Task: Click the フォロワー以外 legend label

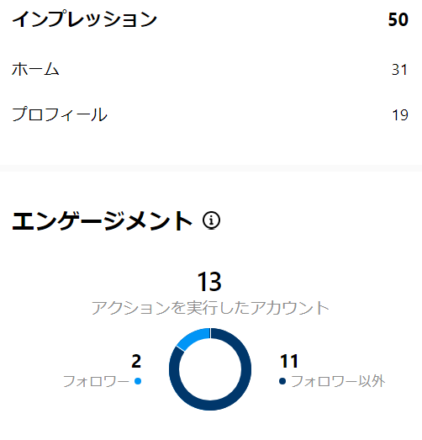Action: 338,381
